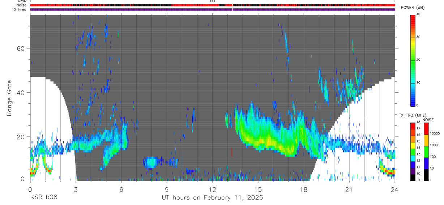Screen dimensions: 444x205
Task: Click the POWER (dB) colour scale bar
Action: pos(413,60)
